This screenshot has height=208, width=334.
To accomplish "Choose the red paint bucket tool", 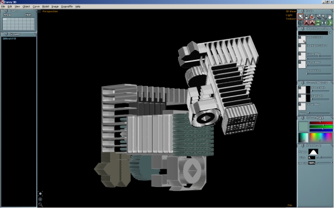I will [x=312, y=17].
